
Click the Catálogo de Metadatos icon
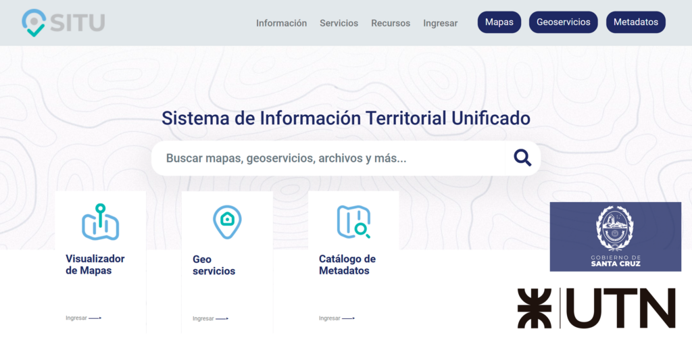click(x=353, y=222)
